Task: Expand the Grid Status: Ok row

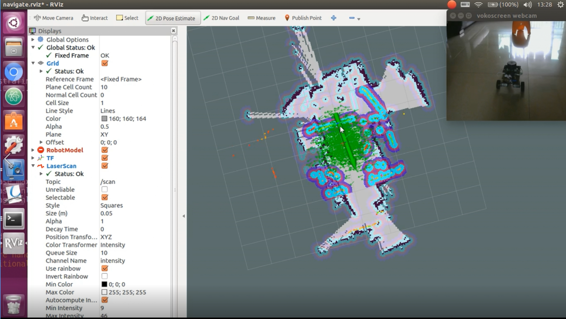Action: 42,71
